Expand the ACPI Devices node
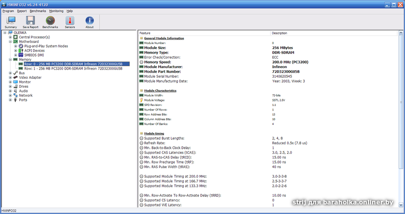The image size is (405, 214). point(16,51)
